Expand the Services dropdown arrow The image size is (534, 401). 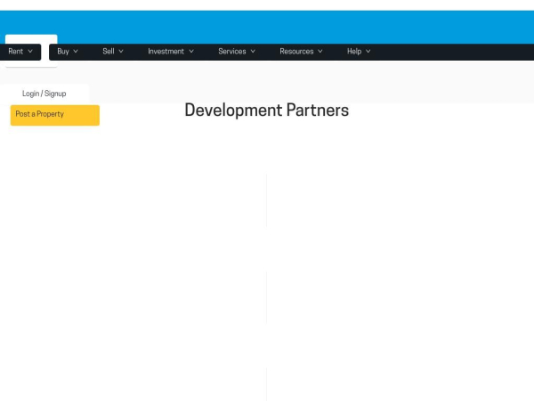tap(253, 52)
